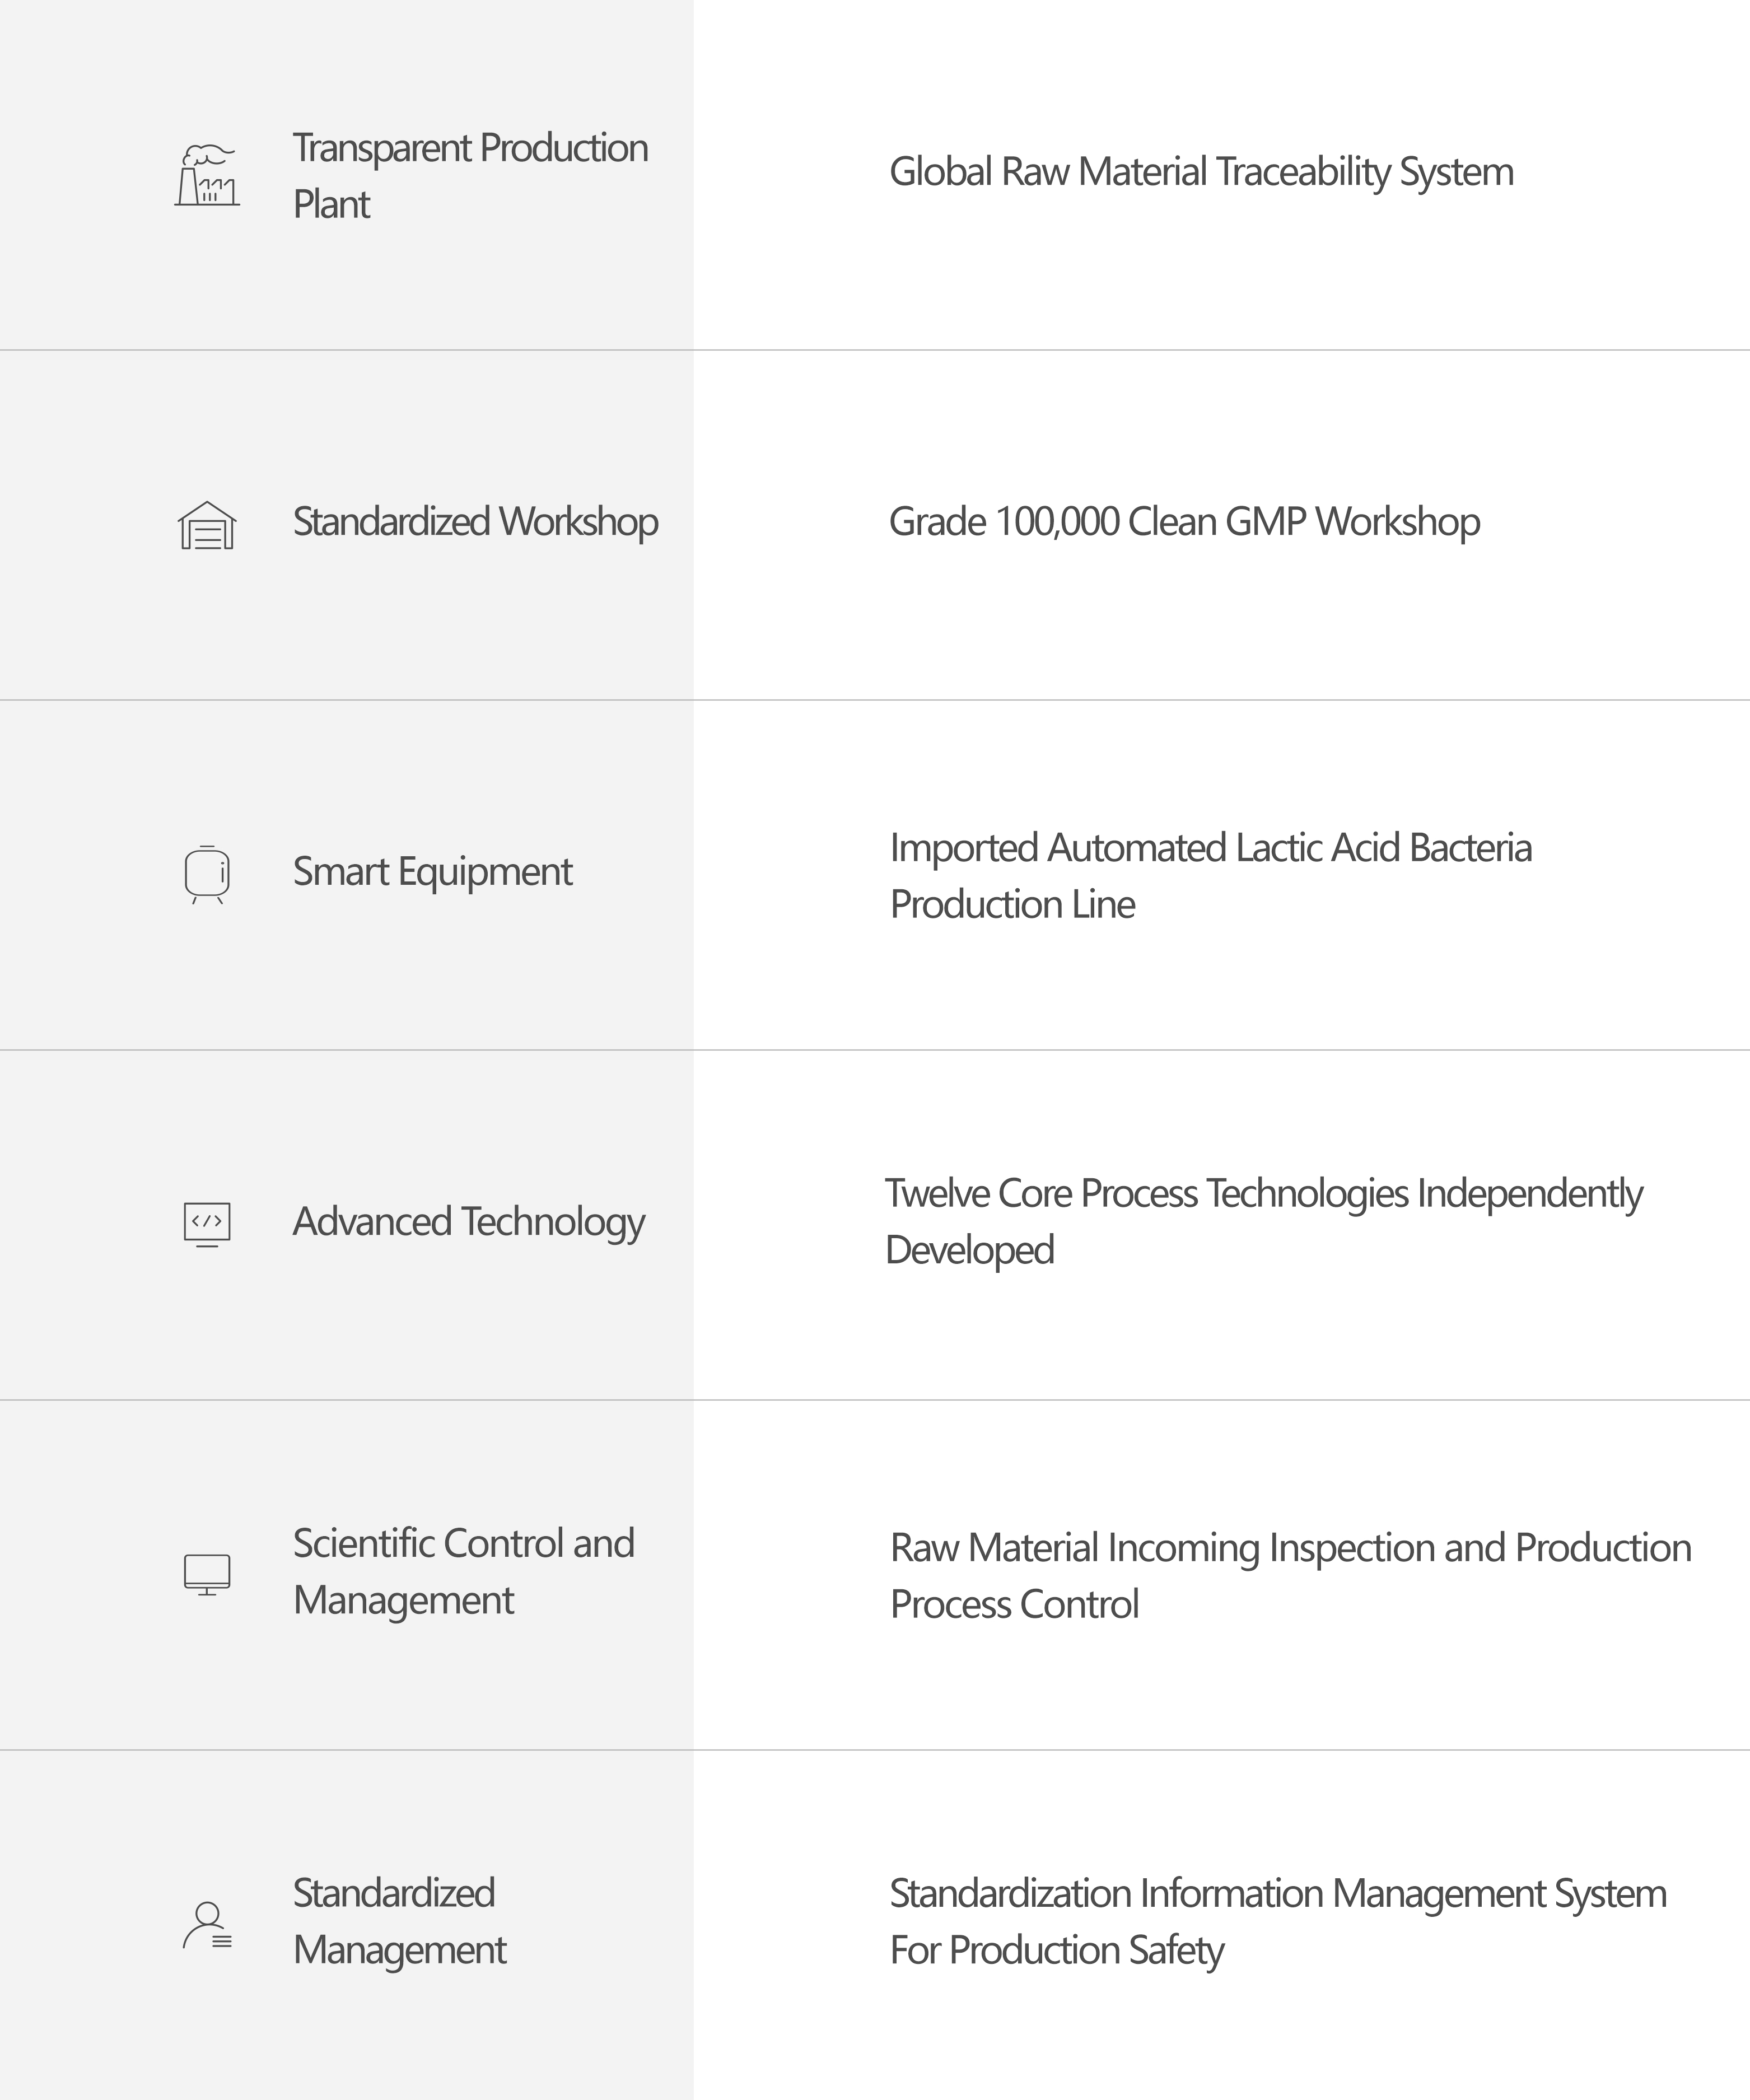Viewport: 1750px width, 2100px height.
Task: Click the factory icon beside Transparent Production Plant
Action: [x=207, y=175]
